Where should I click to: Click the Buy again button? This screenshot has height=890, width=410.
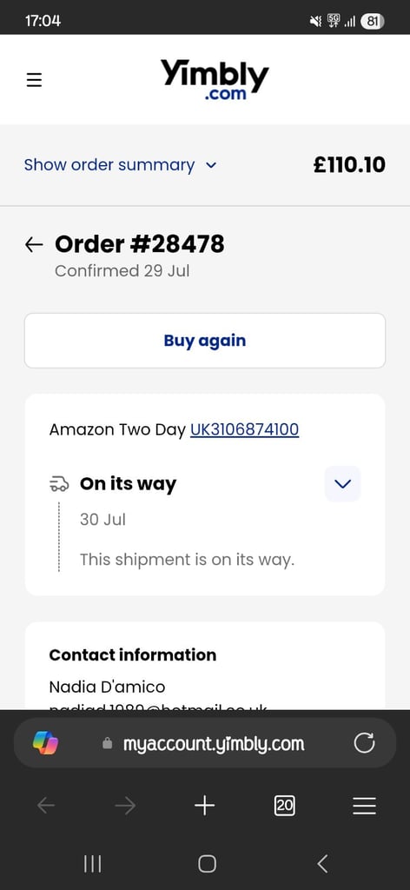coord(205,341)
